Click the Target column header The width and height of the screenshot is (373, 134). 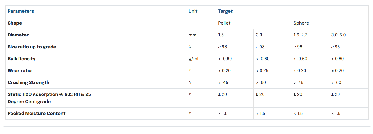click(x=225, y=11)
